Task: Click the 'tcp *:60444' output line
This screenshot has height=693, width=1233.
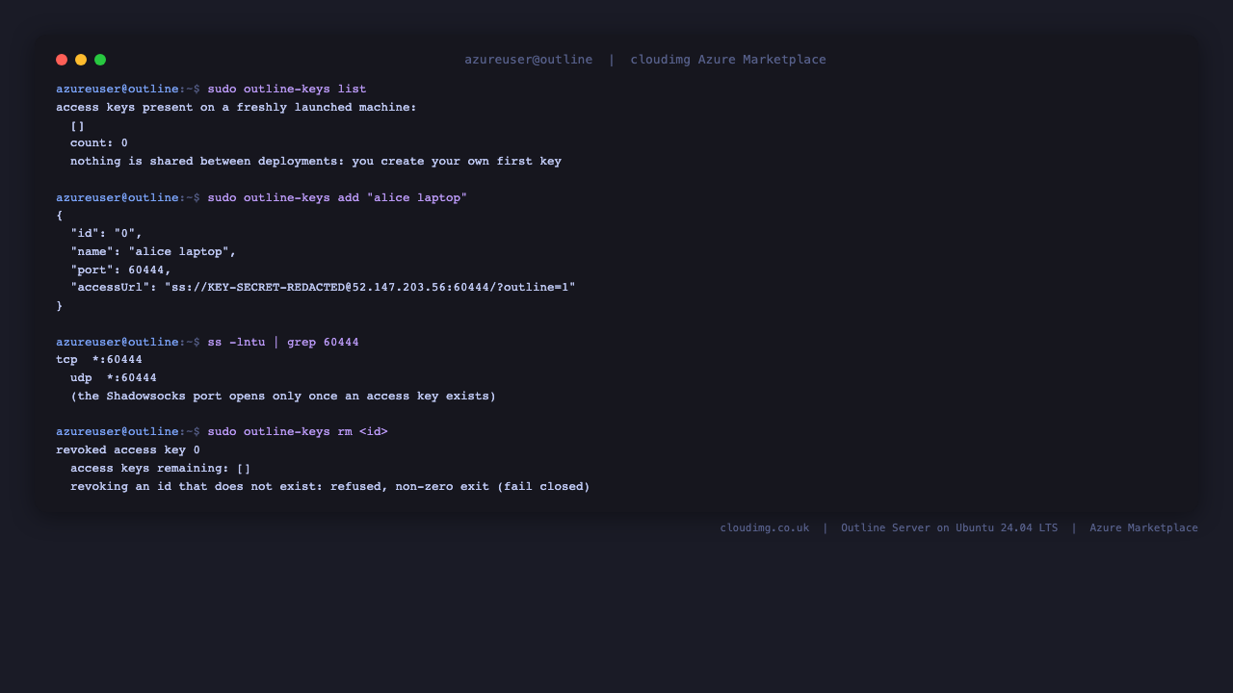Action: (x=99, y=360)
